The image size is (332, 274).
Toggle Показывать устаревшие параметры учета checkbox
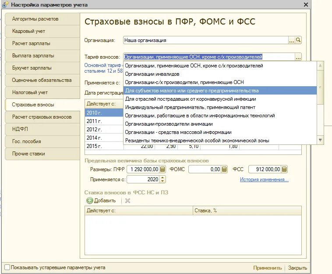click(x=7, y=267)
